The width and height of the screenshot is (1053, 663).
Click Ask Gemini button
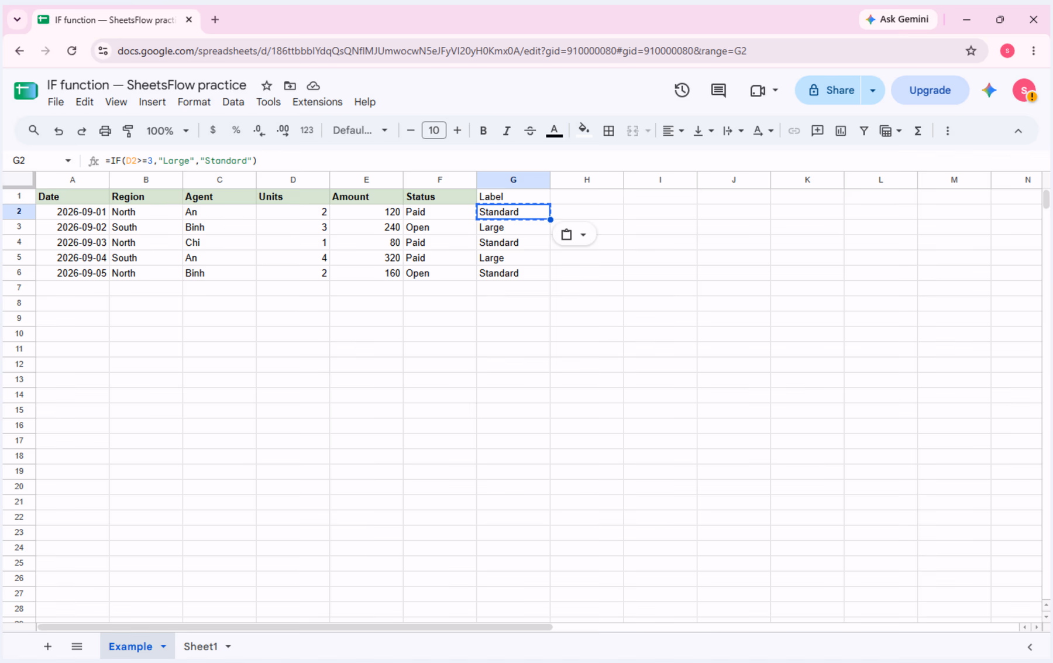(x=897, y=19)
